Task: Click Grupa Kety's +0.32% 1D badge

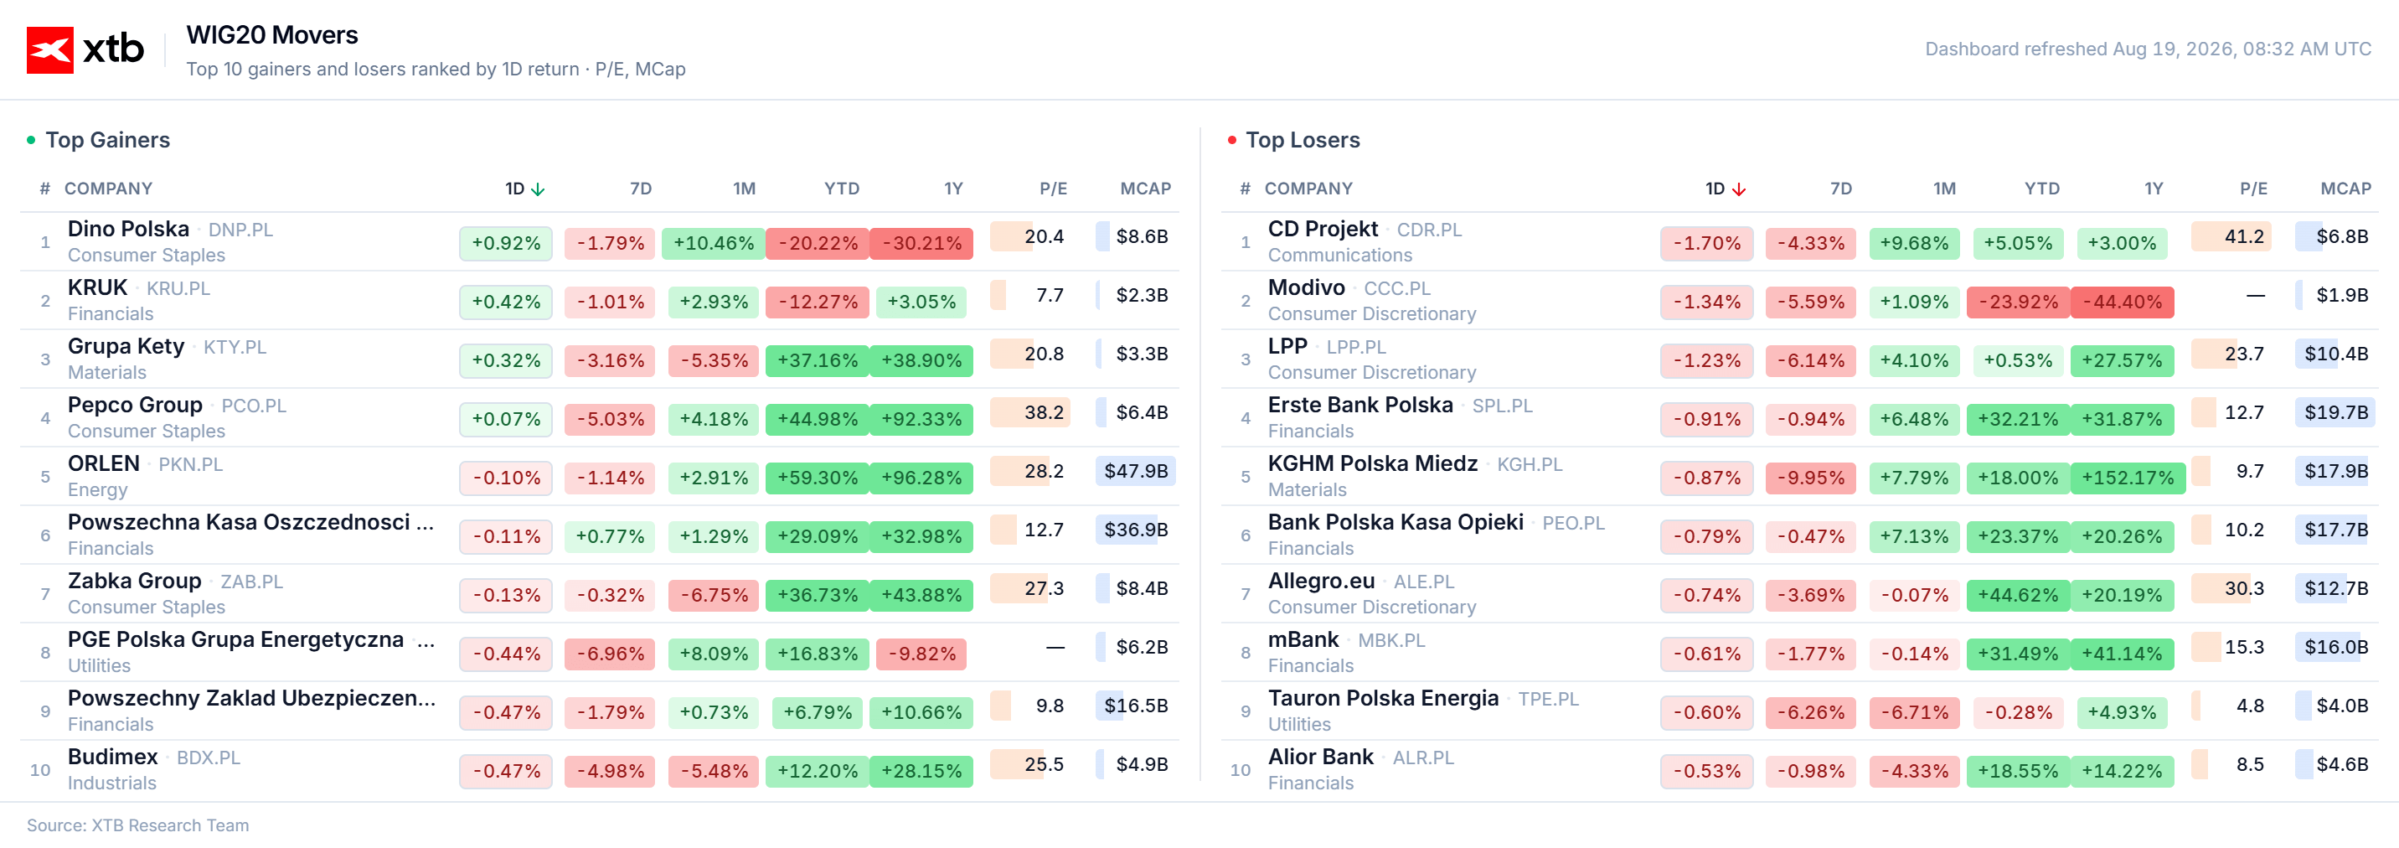Action: [506, 360]
